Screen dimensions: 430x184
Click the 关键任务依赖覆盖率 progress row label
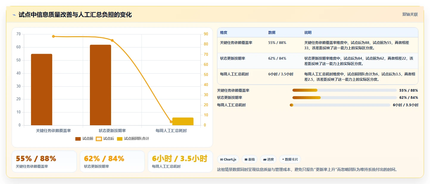[233, 90]
